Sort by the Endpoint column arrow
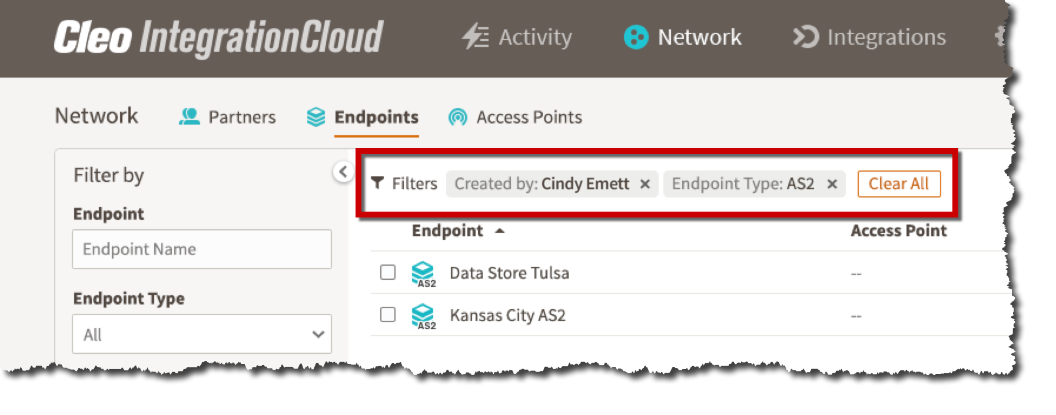 pos(500,231)
